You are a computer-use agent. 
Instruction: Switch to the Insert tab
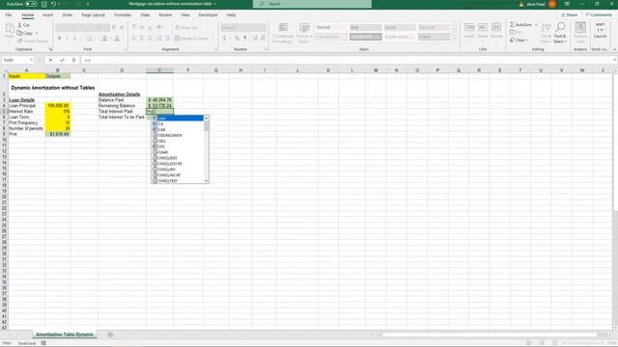tap(47, 15)
